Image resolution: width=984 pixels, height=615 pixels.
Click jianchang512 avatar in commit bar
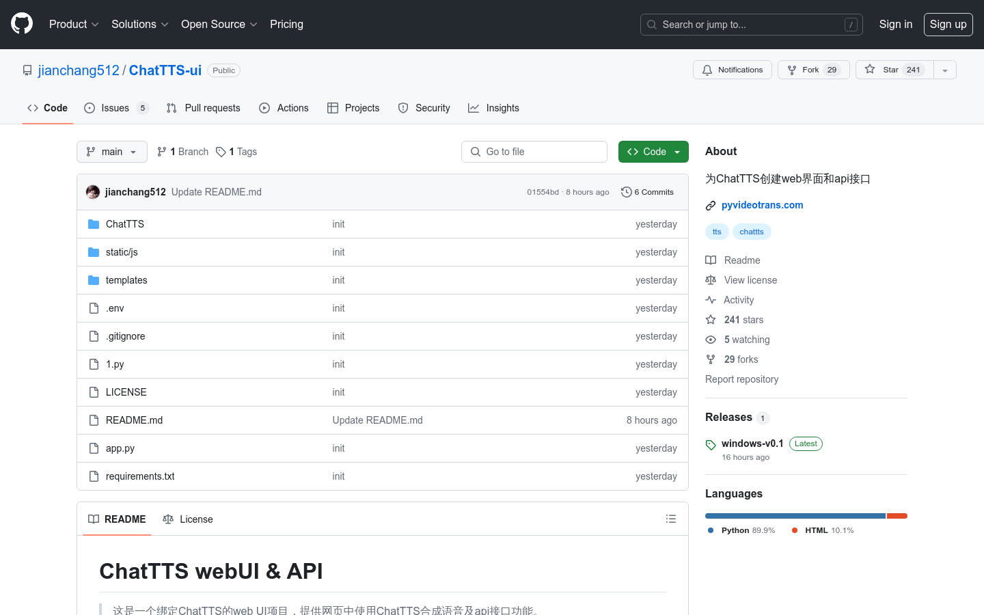click(x=93, y=192)
